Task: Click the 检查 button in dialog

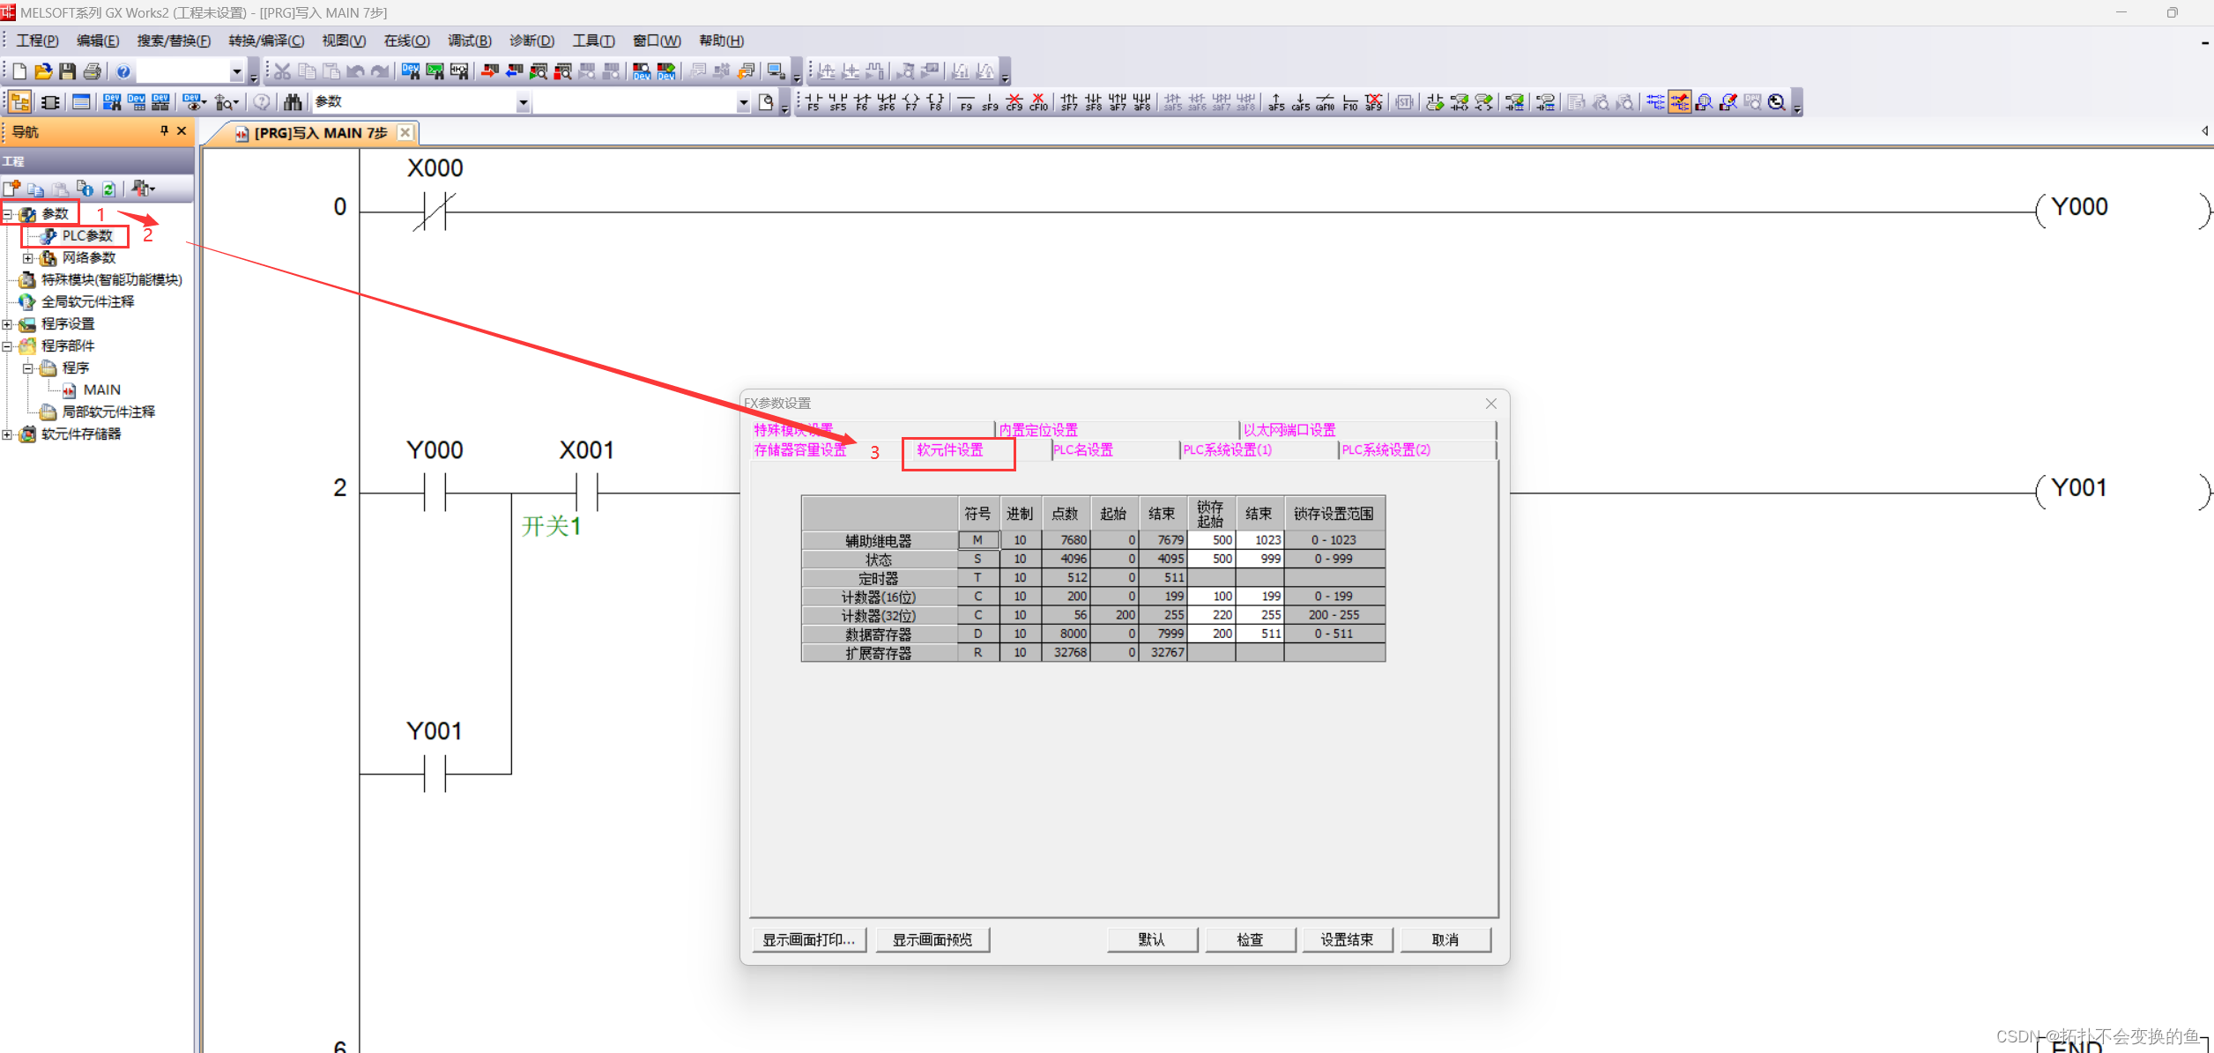Action: (x=1250, y=939)
